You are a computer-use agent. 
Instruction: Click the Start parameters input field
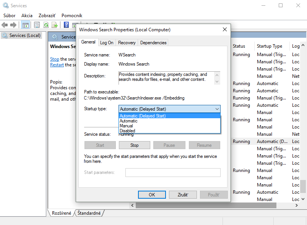tap(173, 172)
